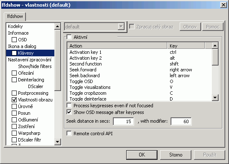Image resolution: width=229 pixels, height=164 pixels.
Task: Click key list scroll up arrow
Action: (x=215, y=45)
